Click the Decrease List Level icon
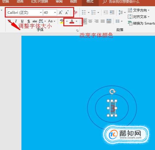Screen dimensions: 155x150 pyautogui.click(x=106, y=12)
